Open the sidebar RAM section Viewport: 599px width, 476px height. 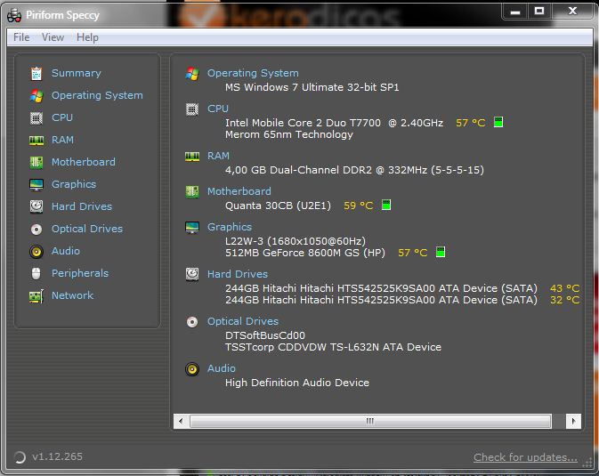coord(62,140)
